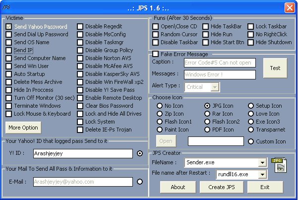Image resolution: width=298 pixels, height=200 pixels.
Task: Open the About dialog
Action: (178, 187)
